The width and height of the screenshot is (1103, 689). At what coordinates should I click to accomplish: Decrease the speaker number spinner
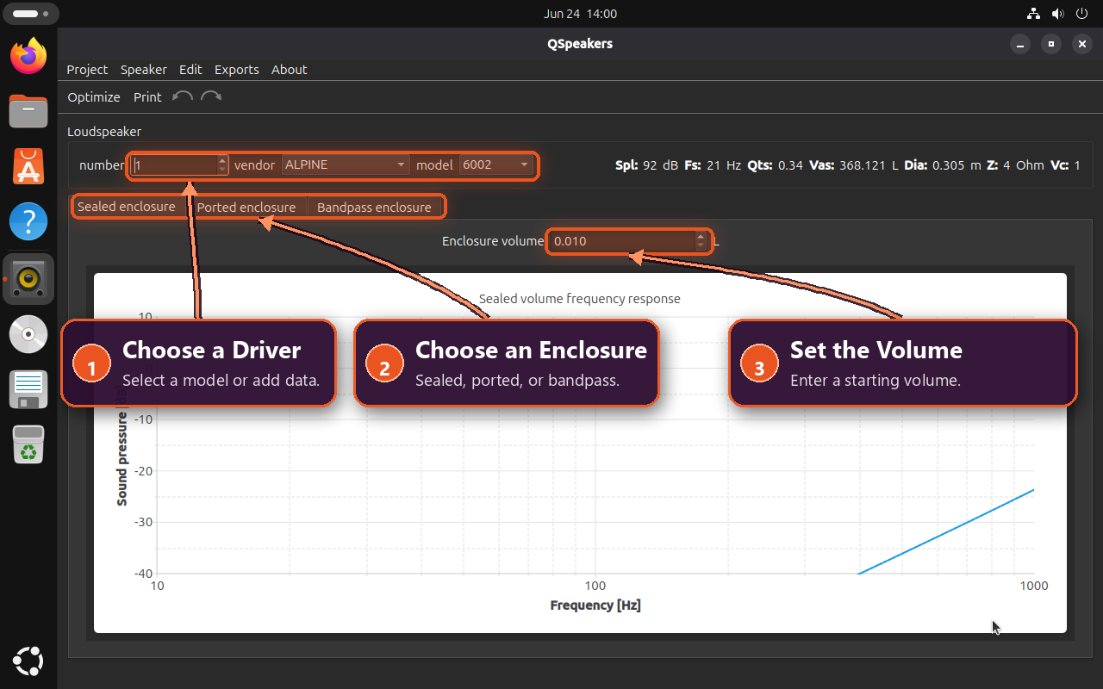[x=222, y=170]
